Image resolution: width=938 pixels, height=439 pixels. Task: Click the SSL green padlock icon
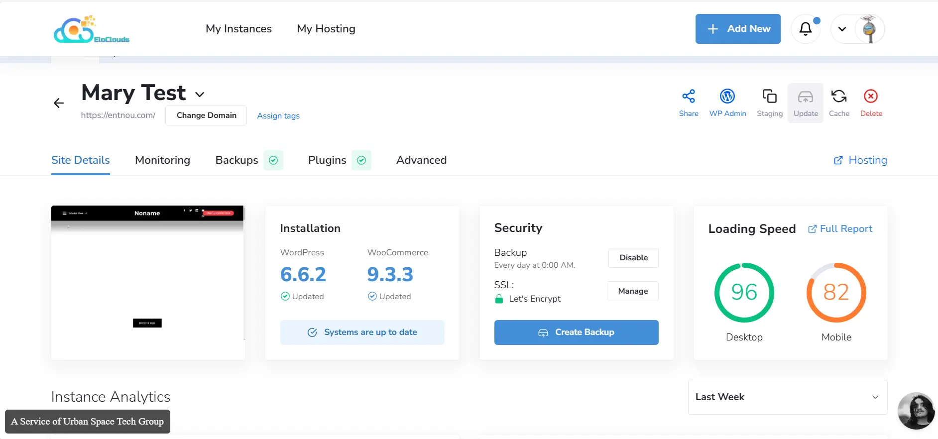pos(499,299)
